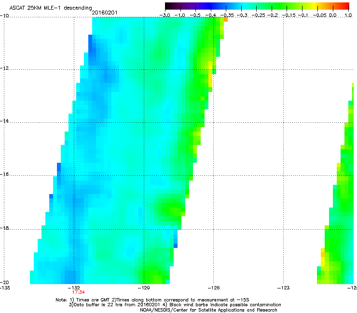
Task: Click the note line '3)Data buffer is 22 hrs'
Action: 175,305
